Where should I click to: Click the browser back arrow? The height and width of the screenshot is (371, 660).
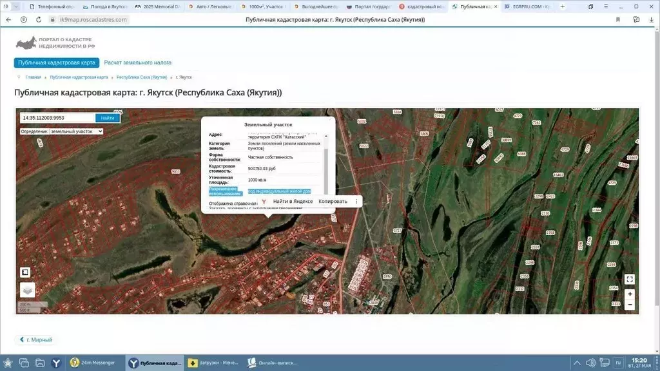[8, 20]
